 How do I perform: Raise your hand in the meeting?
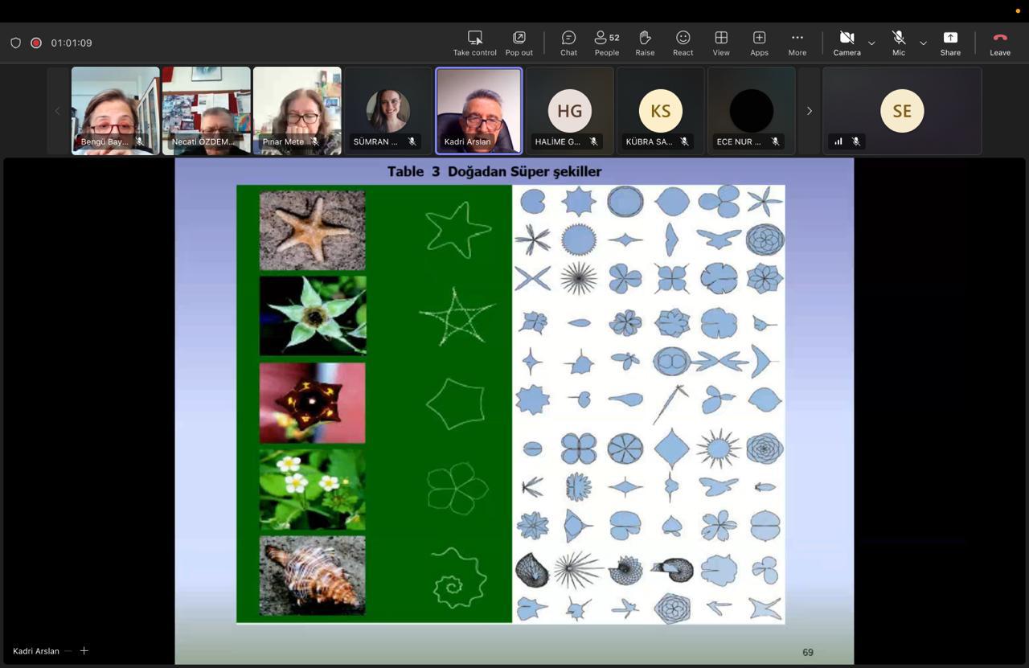point(645,43)
